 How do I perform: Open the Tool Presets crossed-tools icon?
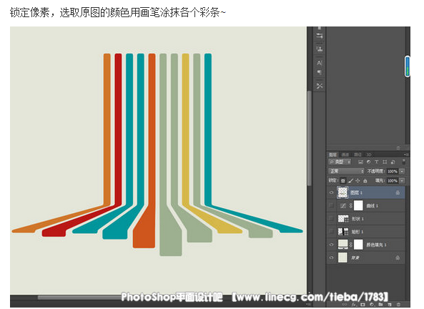pos(320,86)
